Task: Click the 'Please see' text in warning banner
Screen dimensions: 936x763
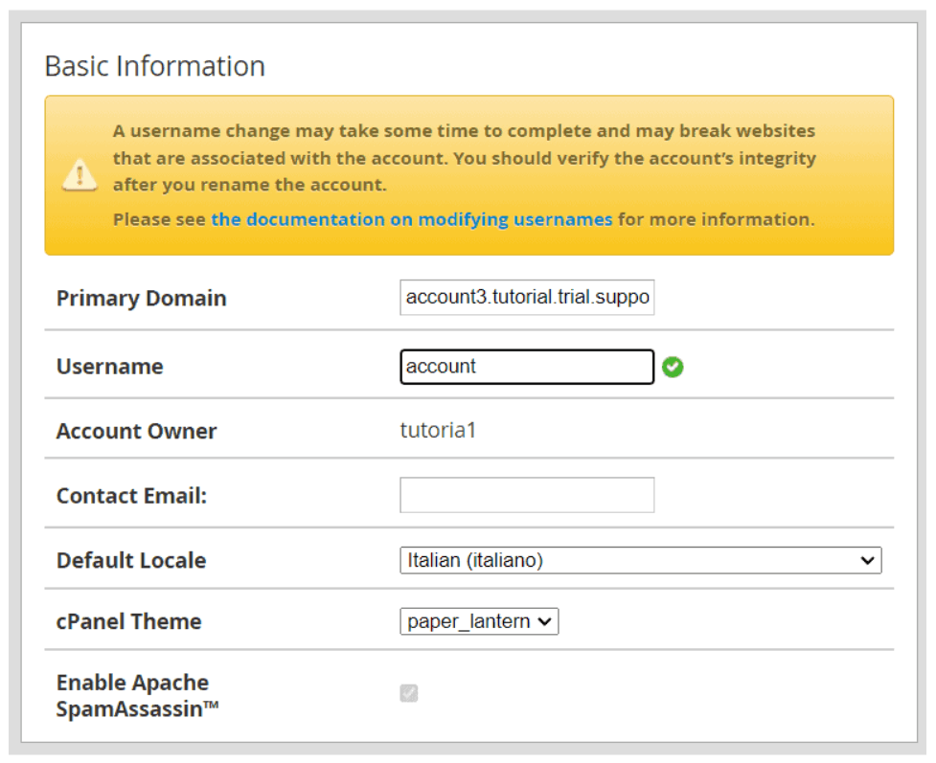Action: coord(159,219)
